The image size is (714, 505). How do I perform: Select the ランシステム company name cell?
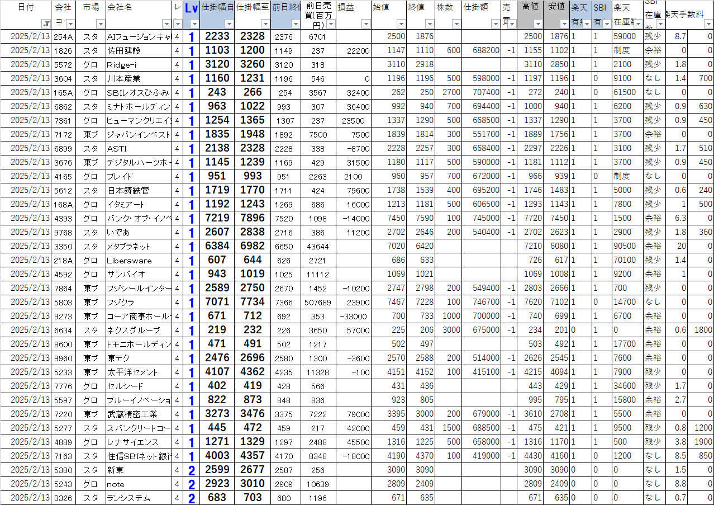139,498
